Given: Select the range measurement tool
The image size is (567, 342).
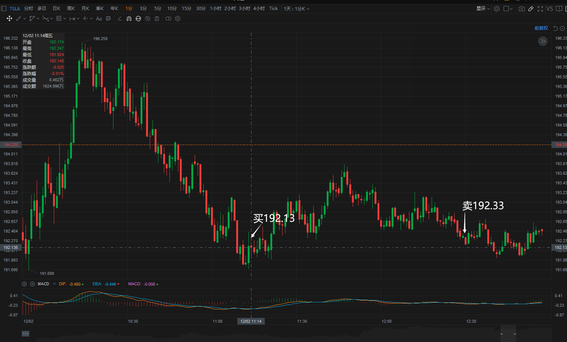Looking at the screenshot, I should (x=72, y=19).
